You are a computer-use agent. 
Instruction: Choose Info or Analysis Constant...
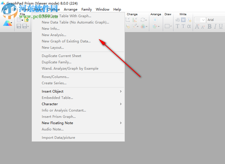[78, 110]
